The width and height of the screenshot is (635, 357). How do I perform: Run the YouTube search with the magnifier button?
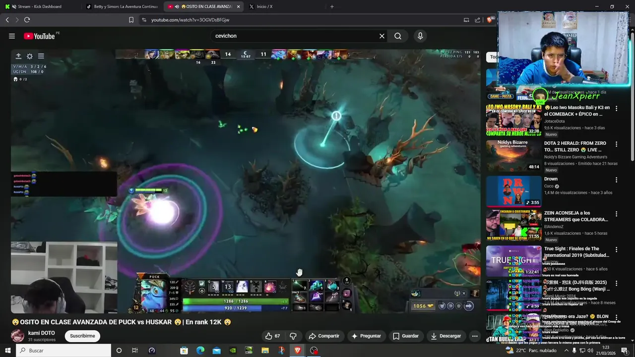click(398, 36)
